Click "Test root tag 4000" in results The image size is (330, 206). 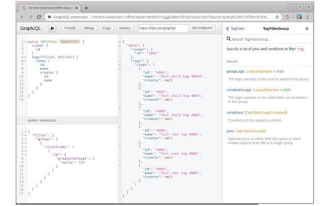(179, 134)
